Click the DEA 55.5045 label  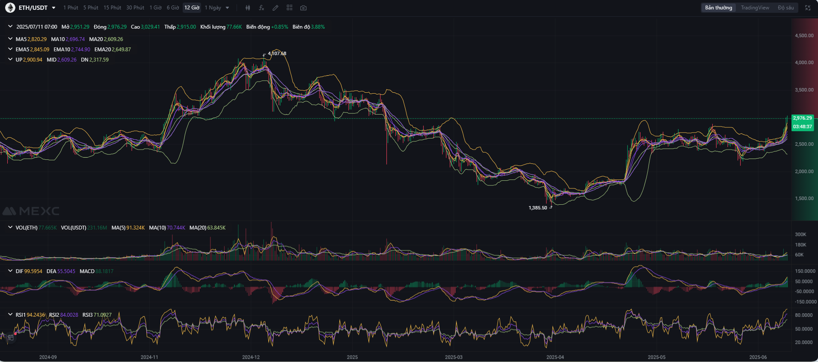(x=61, y=271)
